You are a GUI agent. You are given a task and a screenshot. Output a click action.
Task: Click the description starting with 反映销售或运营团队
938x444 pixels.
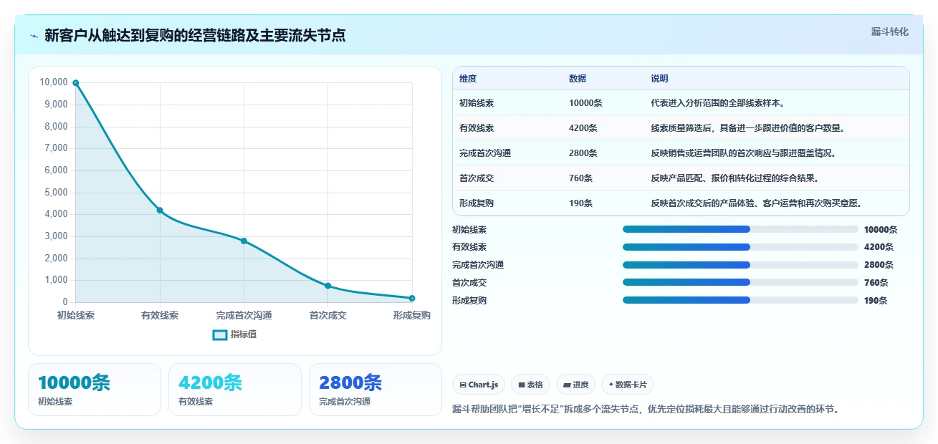[x=744, y=153]
